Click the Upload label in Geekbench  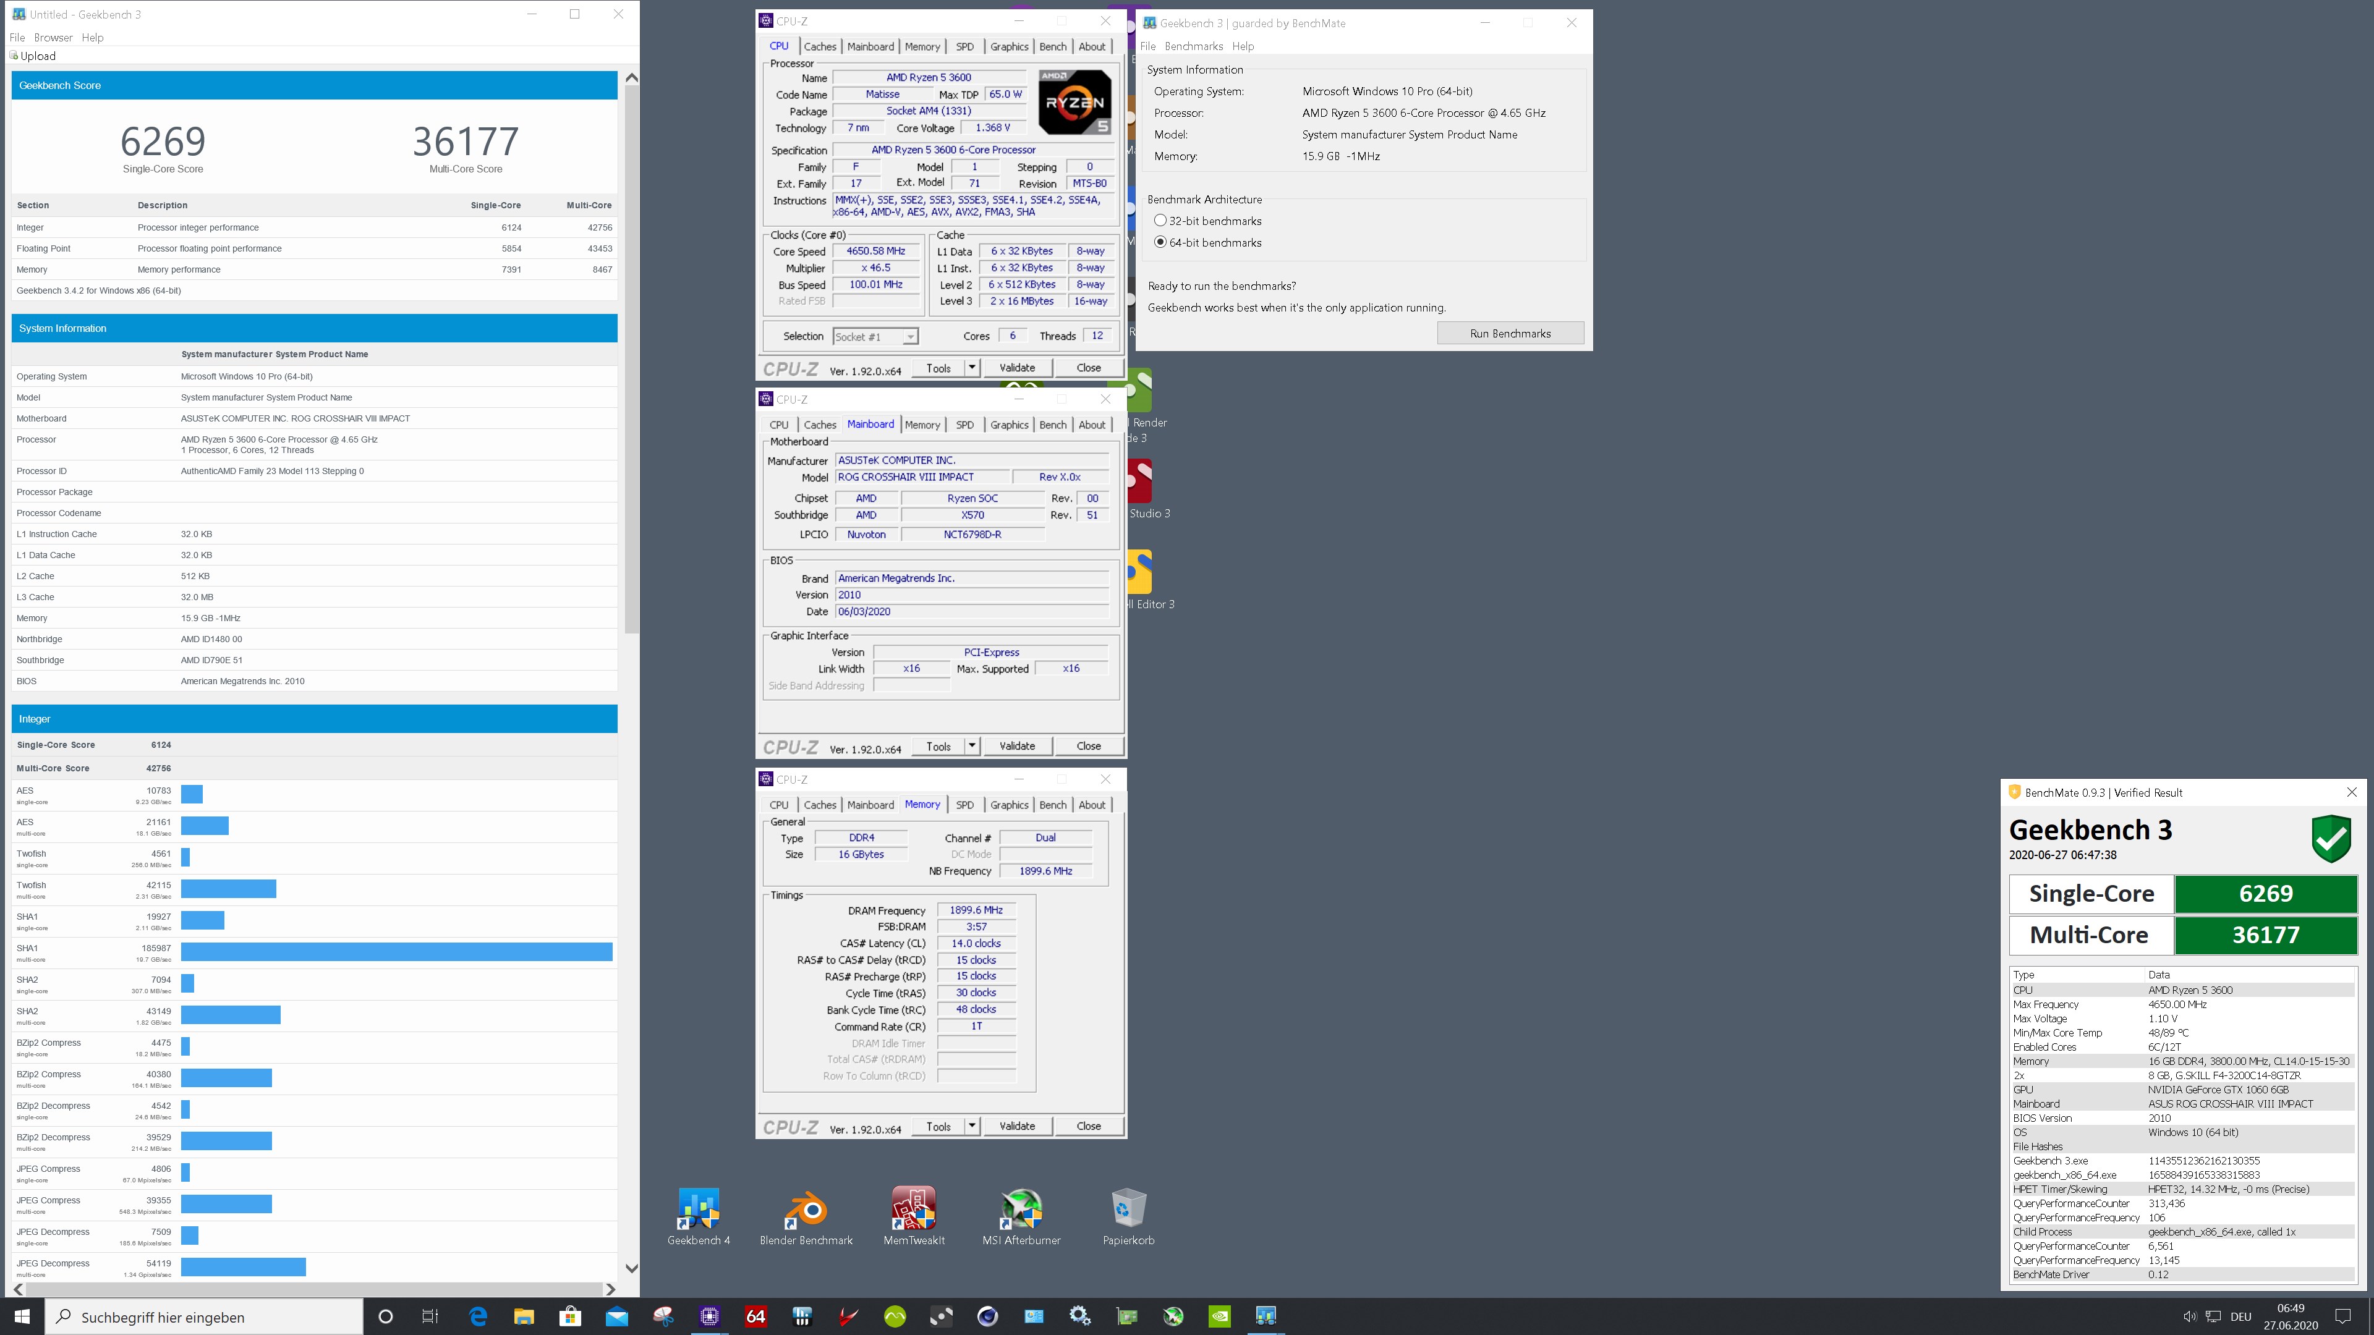tap(38, 55)
